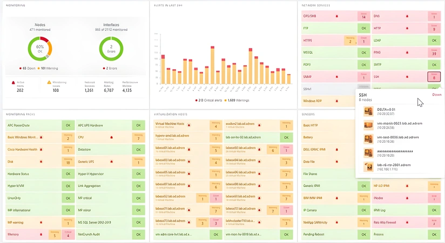Open the HTTPS Warning 2 count box
Screen dimensions: 445x243
(x=350, y=40)
